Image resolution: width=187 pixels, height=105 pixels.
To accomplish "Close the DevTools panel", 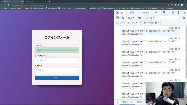I will coord(184,13).
